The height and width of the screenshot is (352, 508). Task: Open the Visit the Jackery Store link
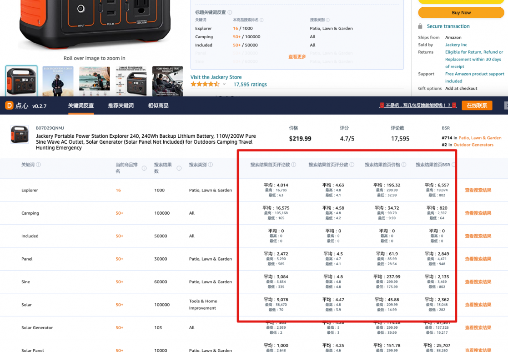[x=216, y=77]
